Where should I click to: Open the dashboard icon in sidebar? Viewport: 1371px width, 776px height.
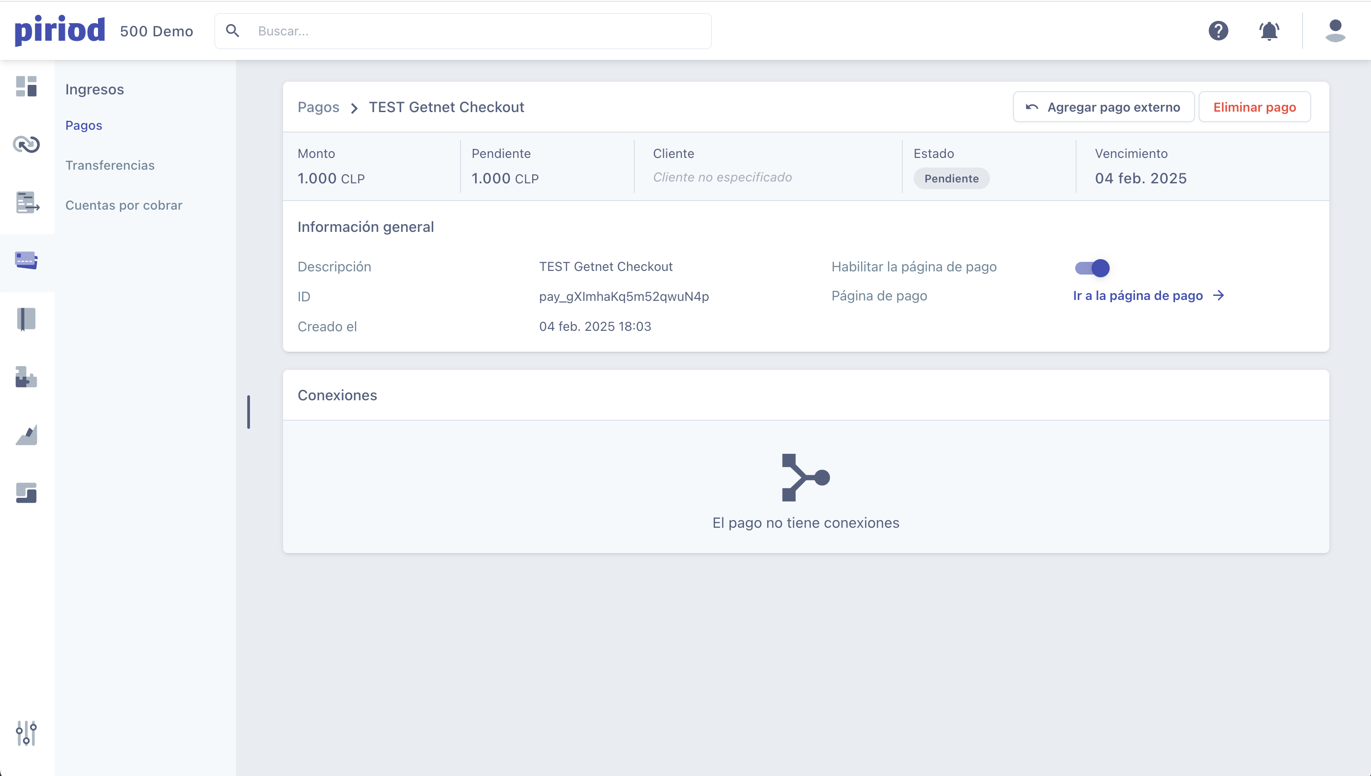point(26,86)
